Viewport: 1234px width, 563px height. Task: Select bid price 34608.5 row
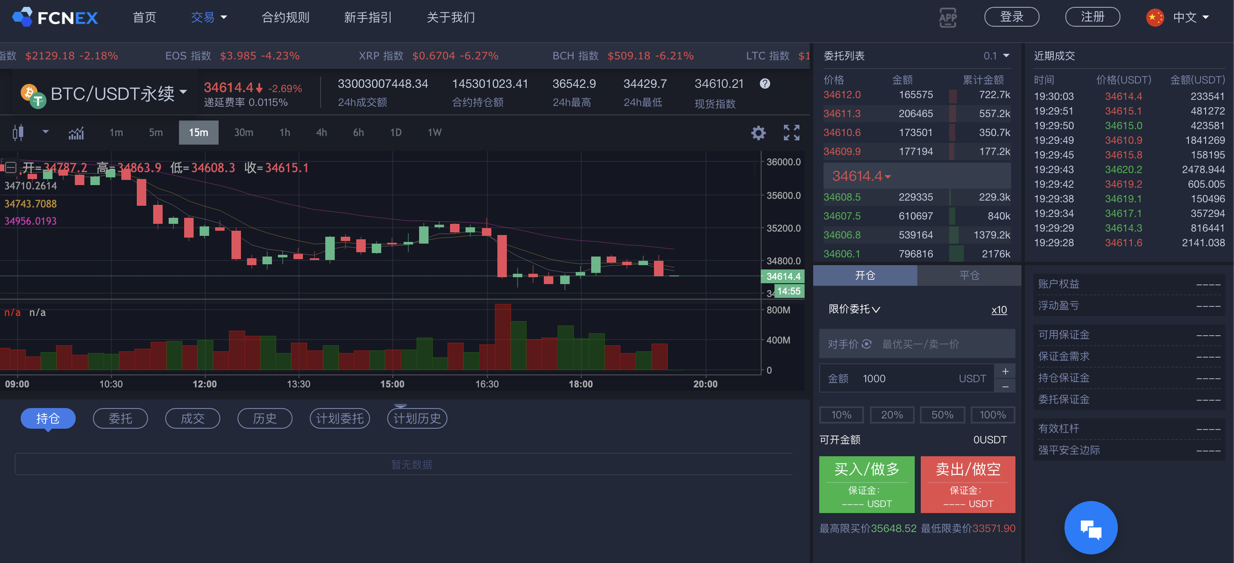coord(916,197)
